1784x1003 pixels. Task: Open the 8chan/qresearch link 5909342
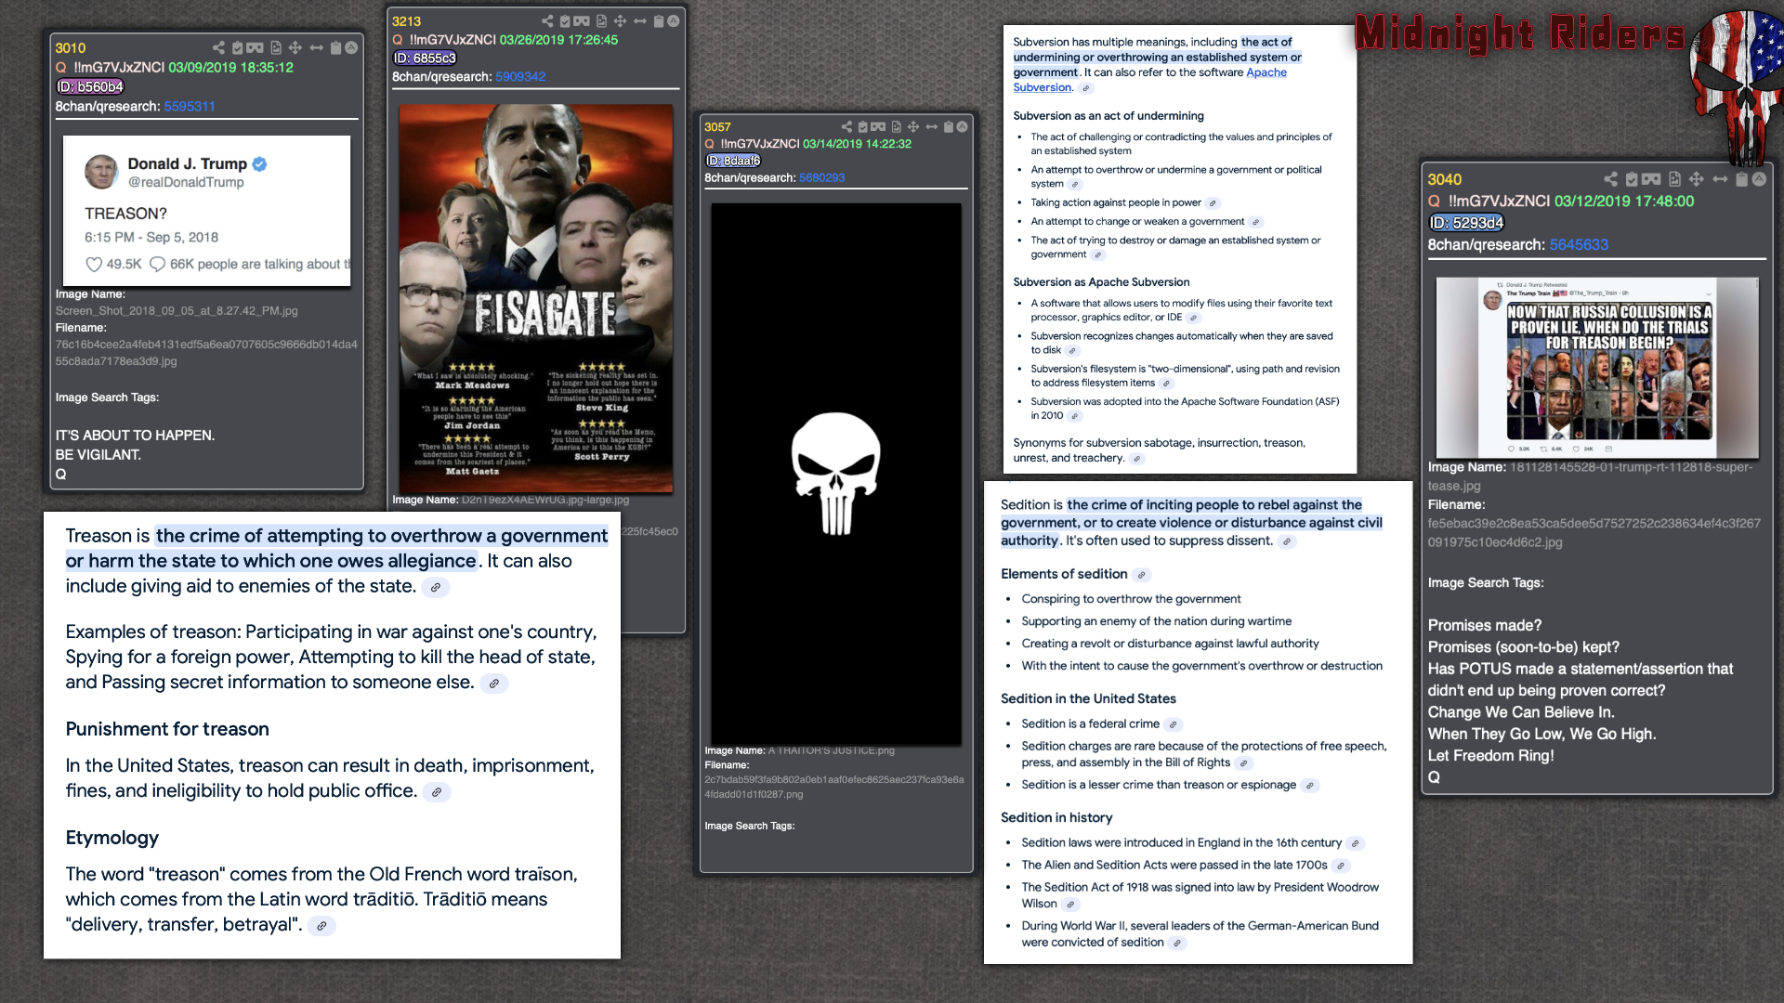[520, 76]
